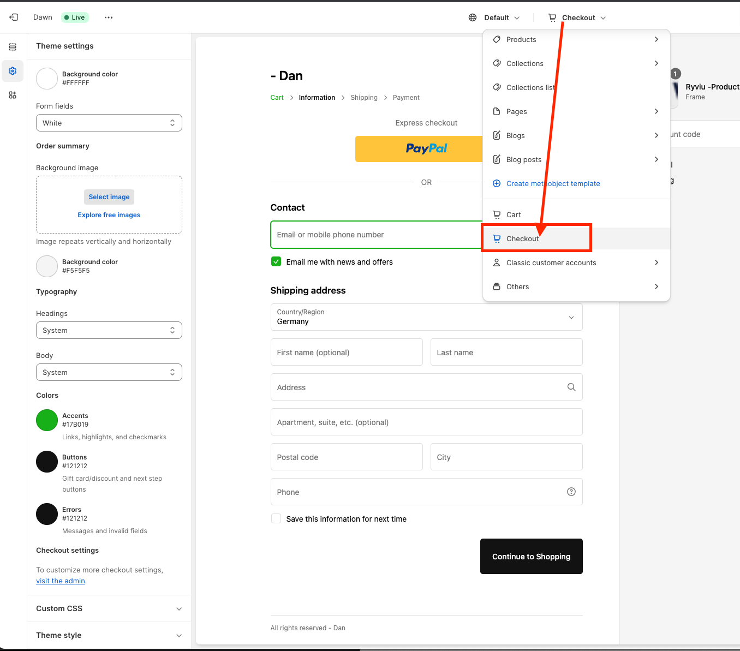Open the Checkout template dropdown in the top bar
This screenshot has height=651, width=740.
click(577, 17)
